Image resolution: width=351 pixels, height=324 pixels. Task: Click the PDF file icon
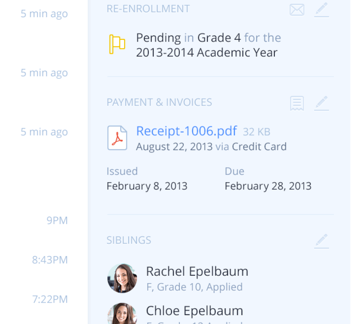(117, 138)
